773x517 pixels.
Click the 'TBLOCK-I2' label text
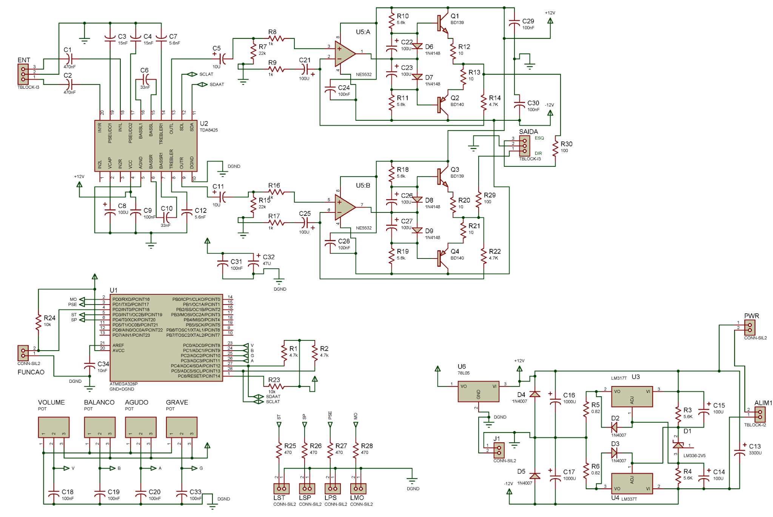755,425
